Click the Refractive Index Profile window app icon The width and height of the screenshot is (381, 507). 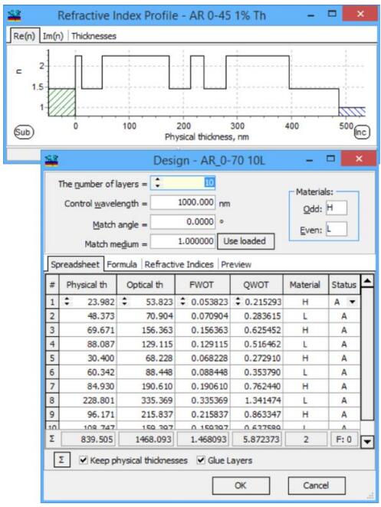coord(15,15)
